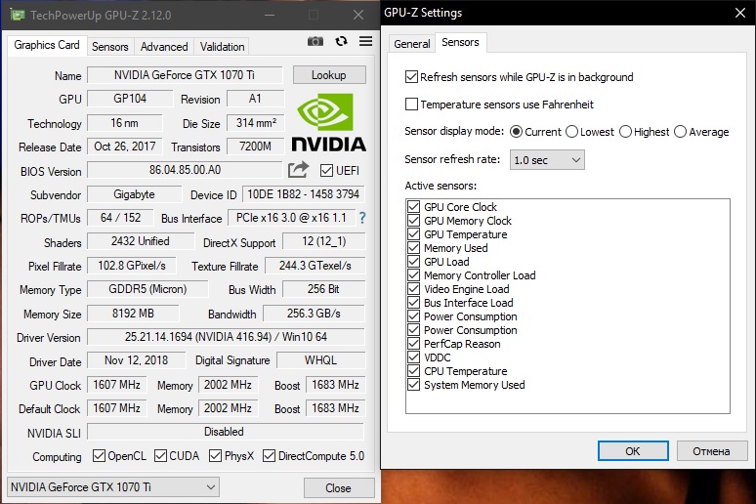Image resolution: width=756 pixels, height=504 pixels.
Task: Click the 2432 Unified shaders value
Action: click(x=141, y=241)
